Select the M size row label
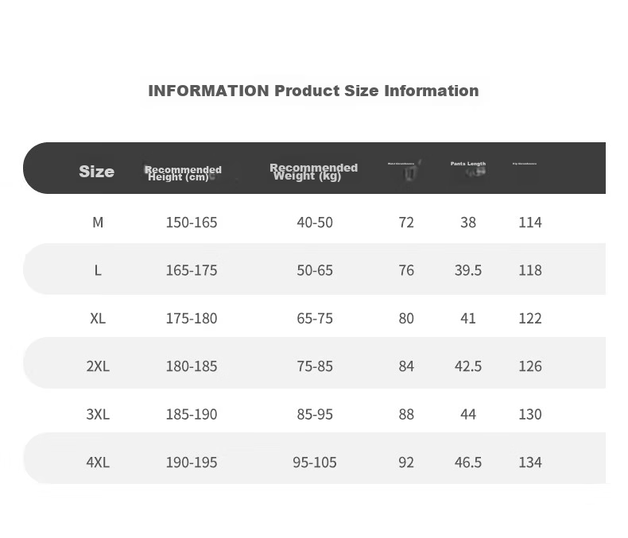 98,223
